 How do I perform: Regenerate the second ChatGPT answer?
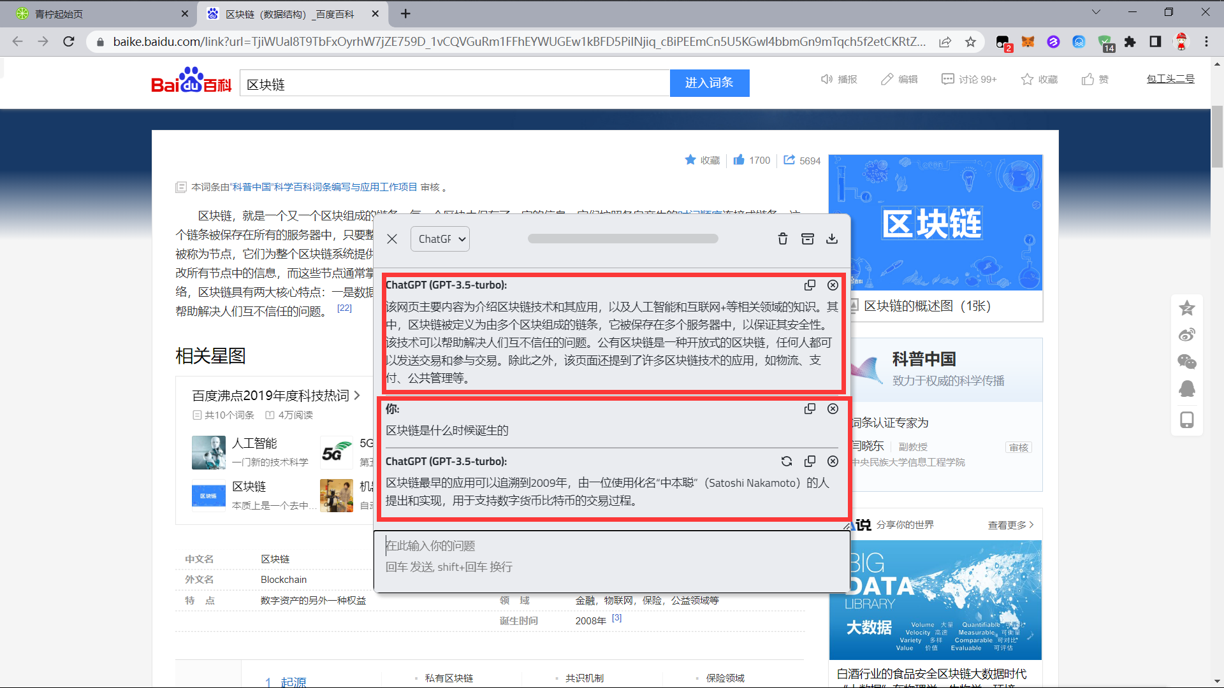click(787, 461)
